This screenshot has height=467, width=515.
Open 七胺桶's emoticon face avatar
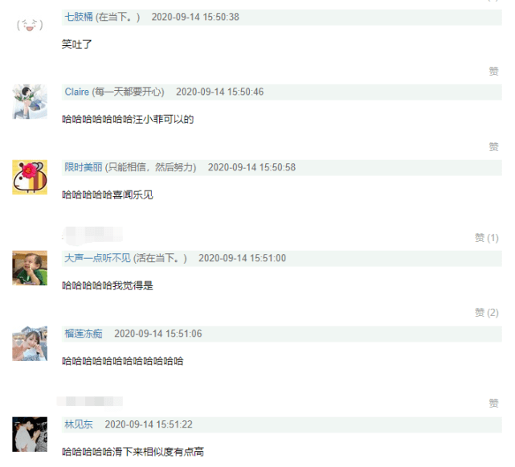[30, 25]
